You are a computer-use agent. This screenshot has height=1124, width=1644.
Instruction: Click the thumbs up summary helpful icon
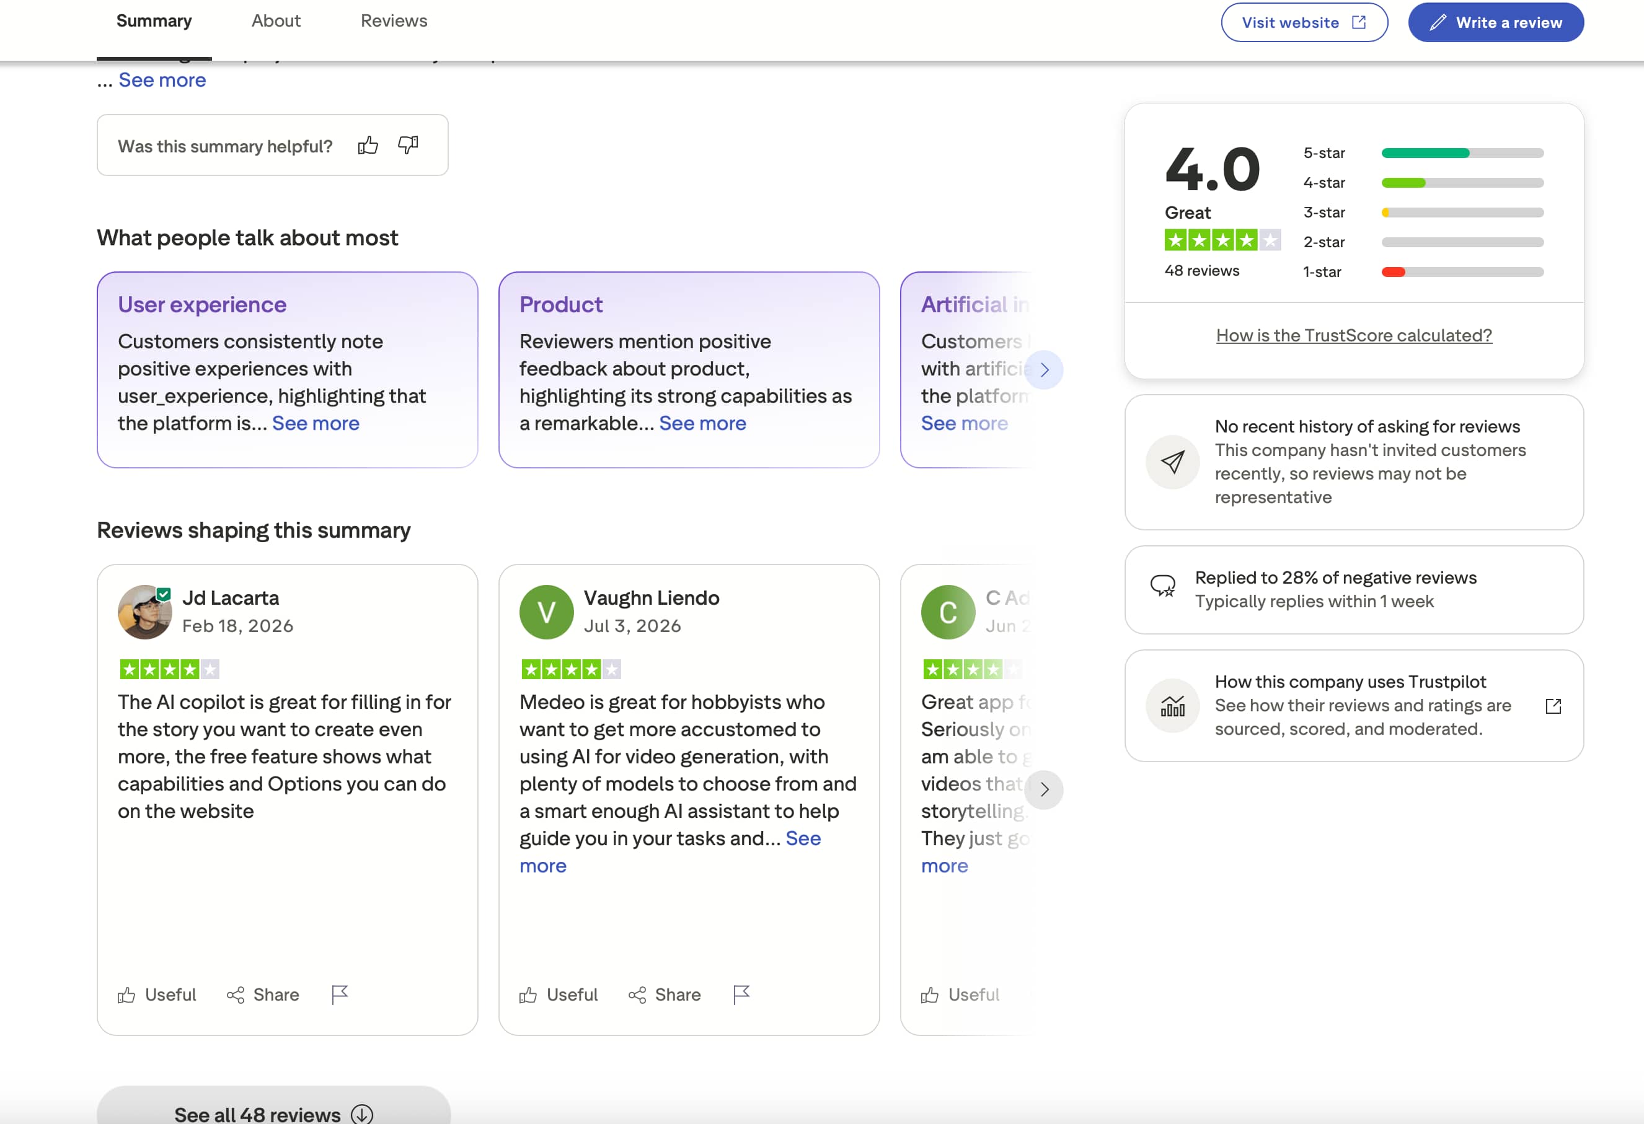368,146
